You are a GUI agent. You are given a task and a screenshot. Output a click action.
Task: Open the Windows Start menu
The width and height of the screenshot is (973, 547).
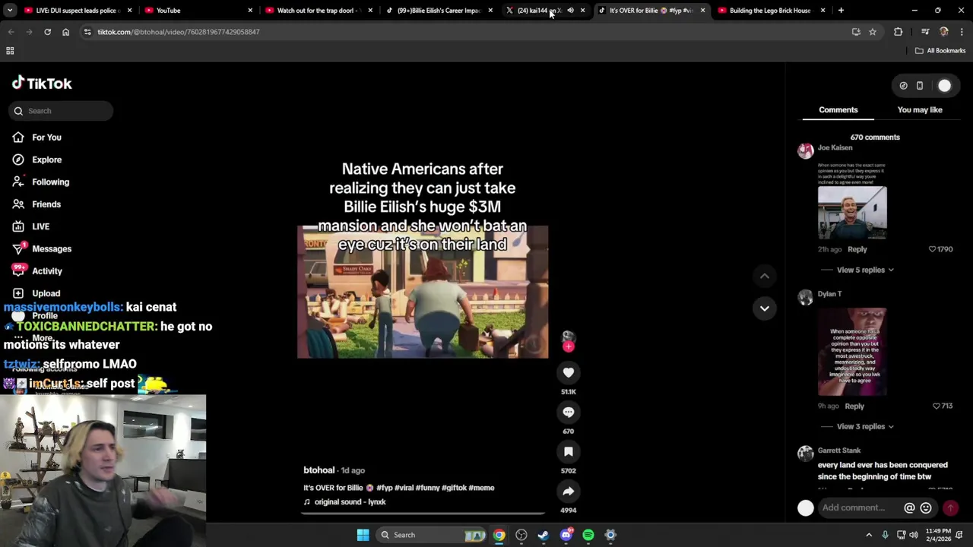(x=363, y=535)
